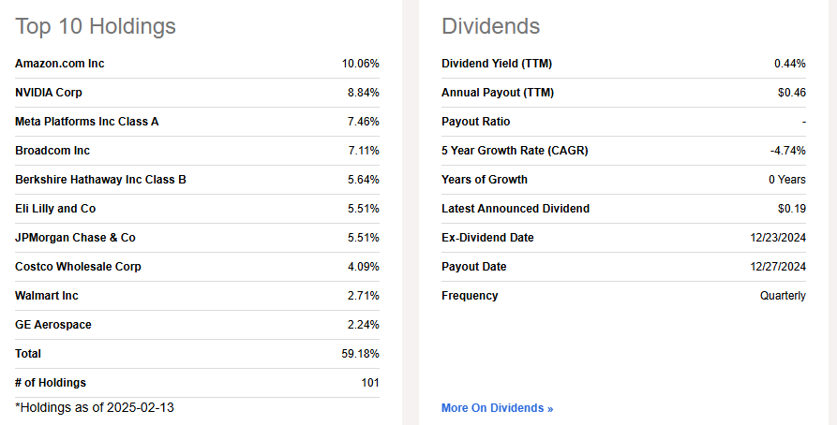Select the 12/23/2024 ex-dividend date
Screen dimensions: 837x425
(778, 238)
